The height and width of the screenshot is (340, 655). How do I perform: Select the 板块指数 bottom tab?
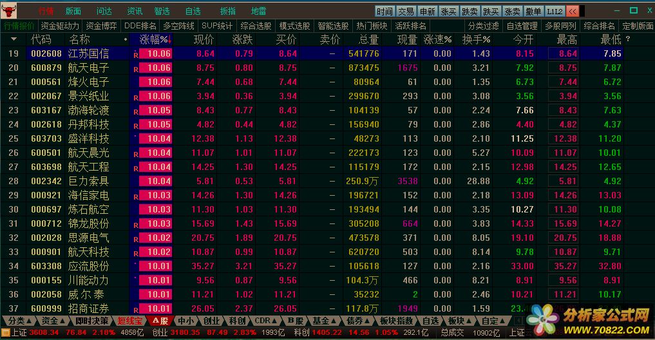click(x=397, y=321)
